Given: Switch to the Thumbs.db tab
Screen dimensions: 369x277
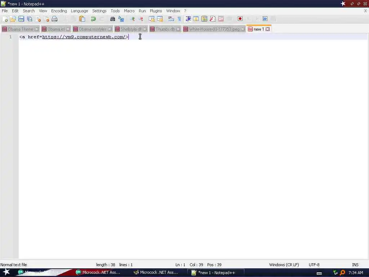Looking at the screenshot, I should click(165, 29).
